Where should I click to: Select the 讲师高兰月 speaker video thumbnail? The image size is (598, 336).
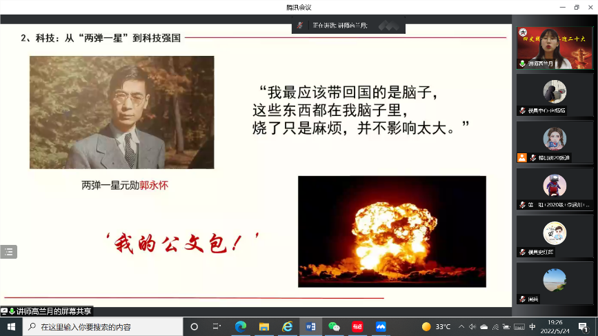[x=555, y=48]
